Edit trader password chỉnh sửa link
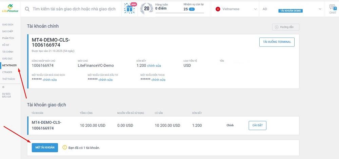Image resolution: width=339 pixels, height=159 pixels. (50, 80)
